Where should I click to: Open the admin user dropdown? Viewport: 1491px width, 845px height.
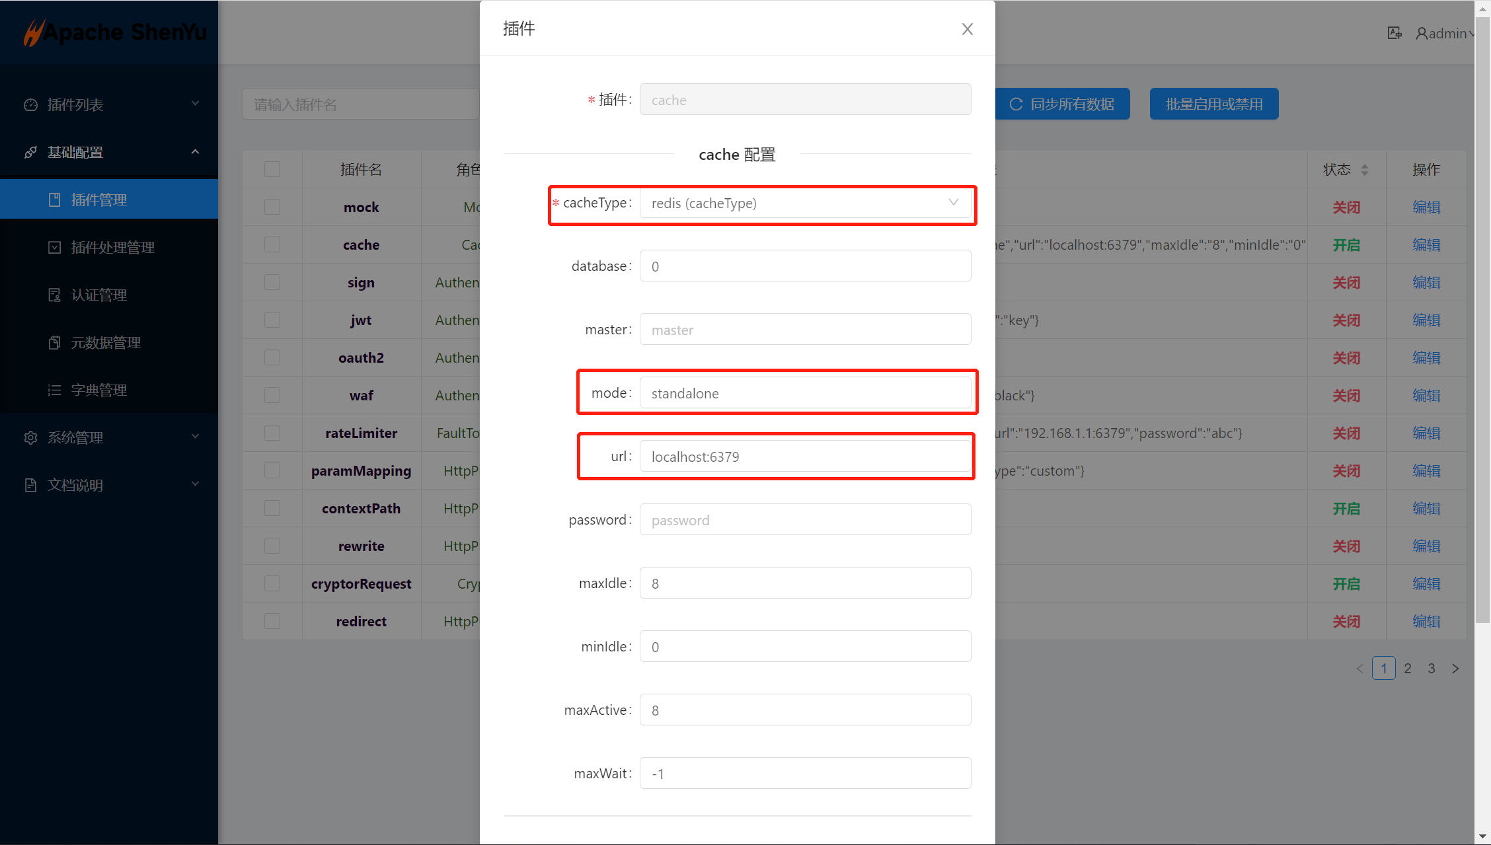coord(1445,33)
